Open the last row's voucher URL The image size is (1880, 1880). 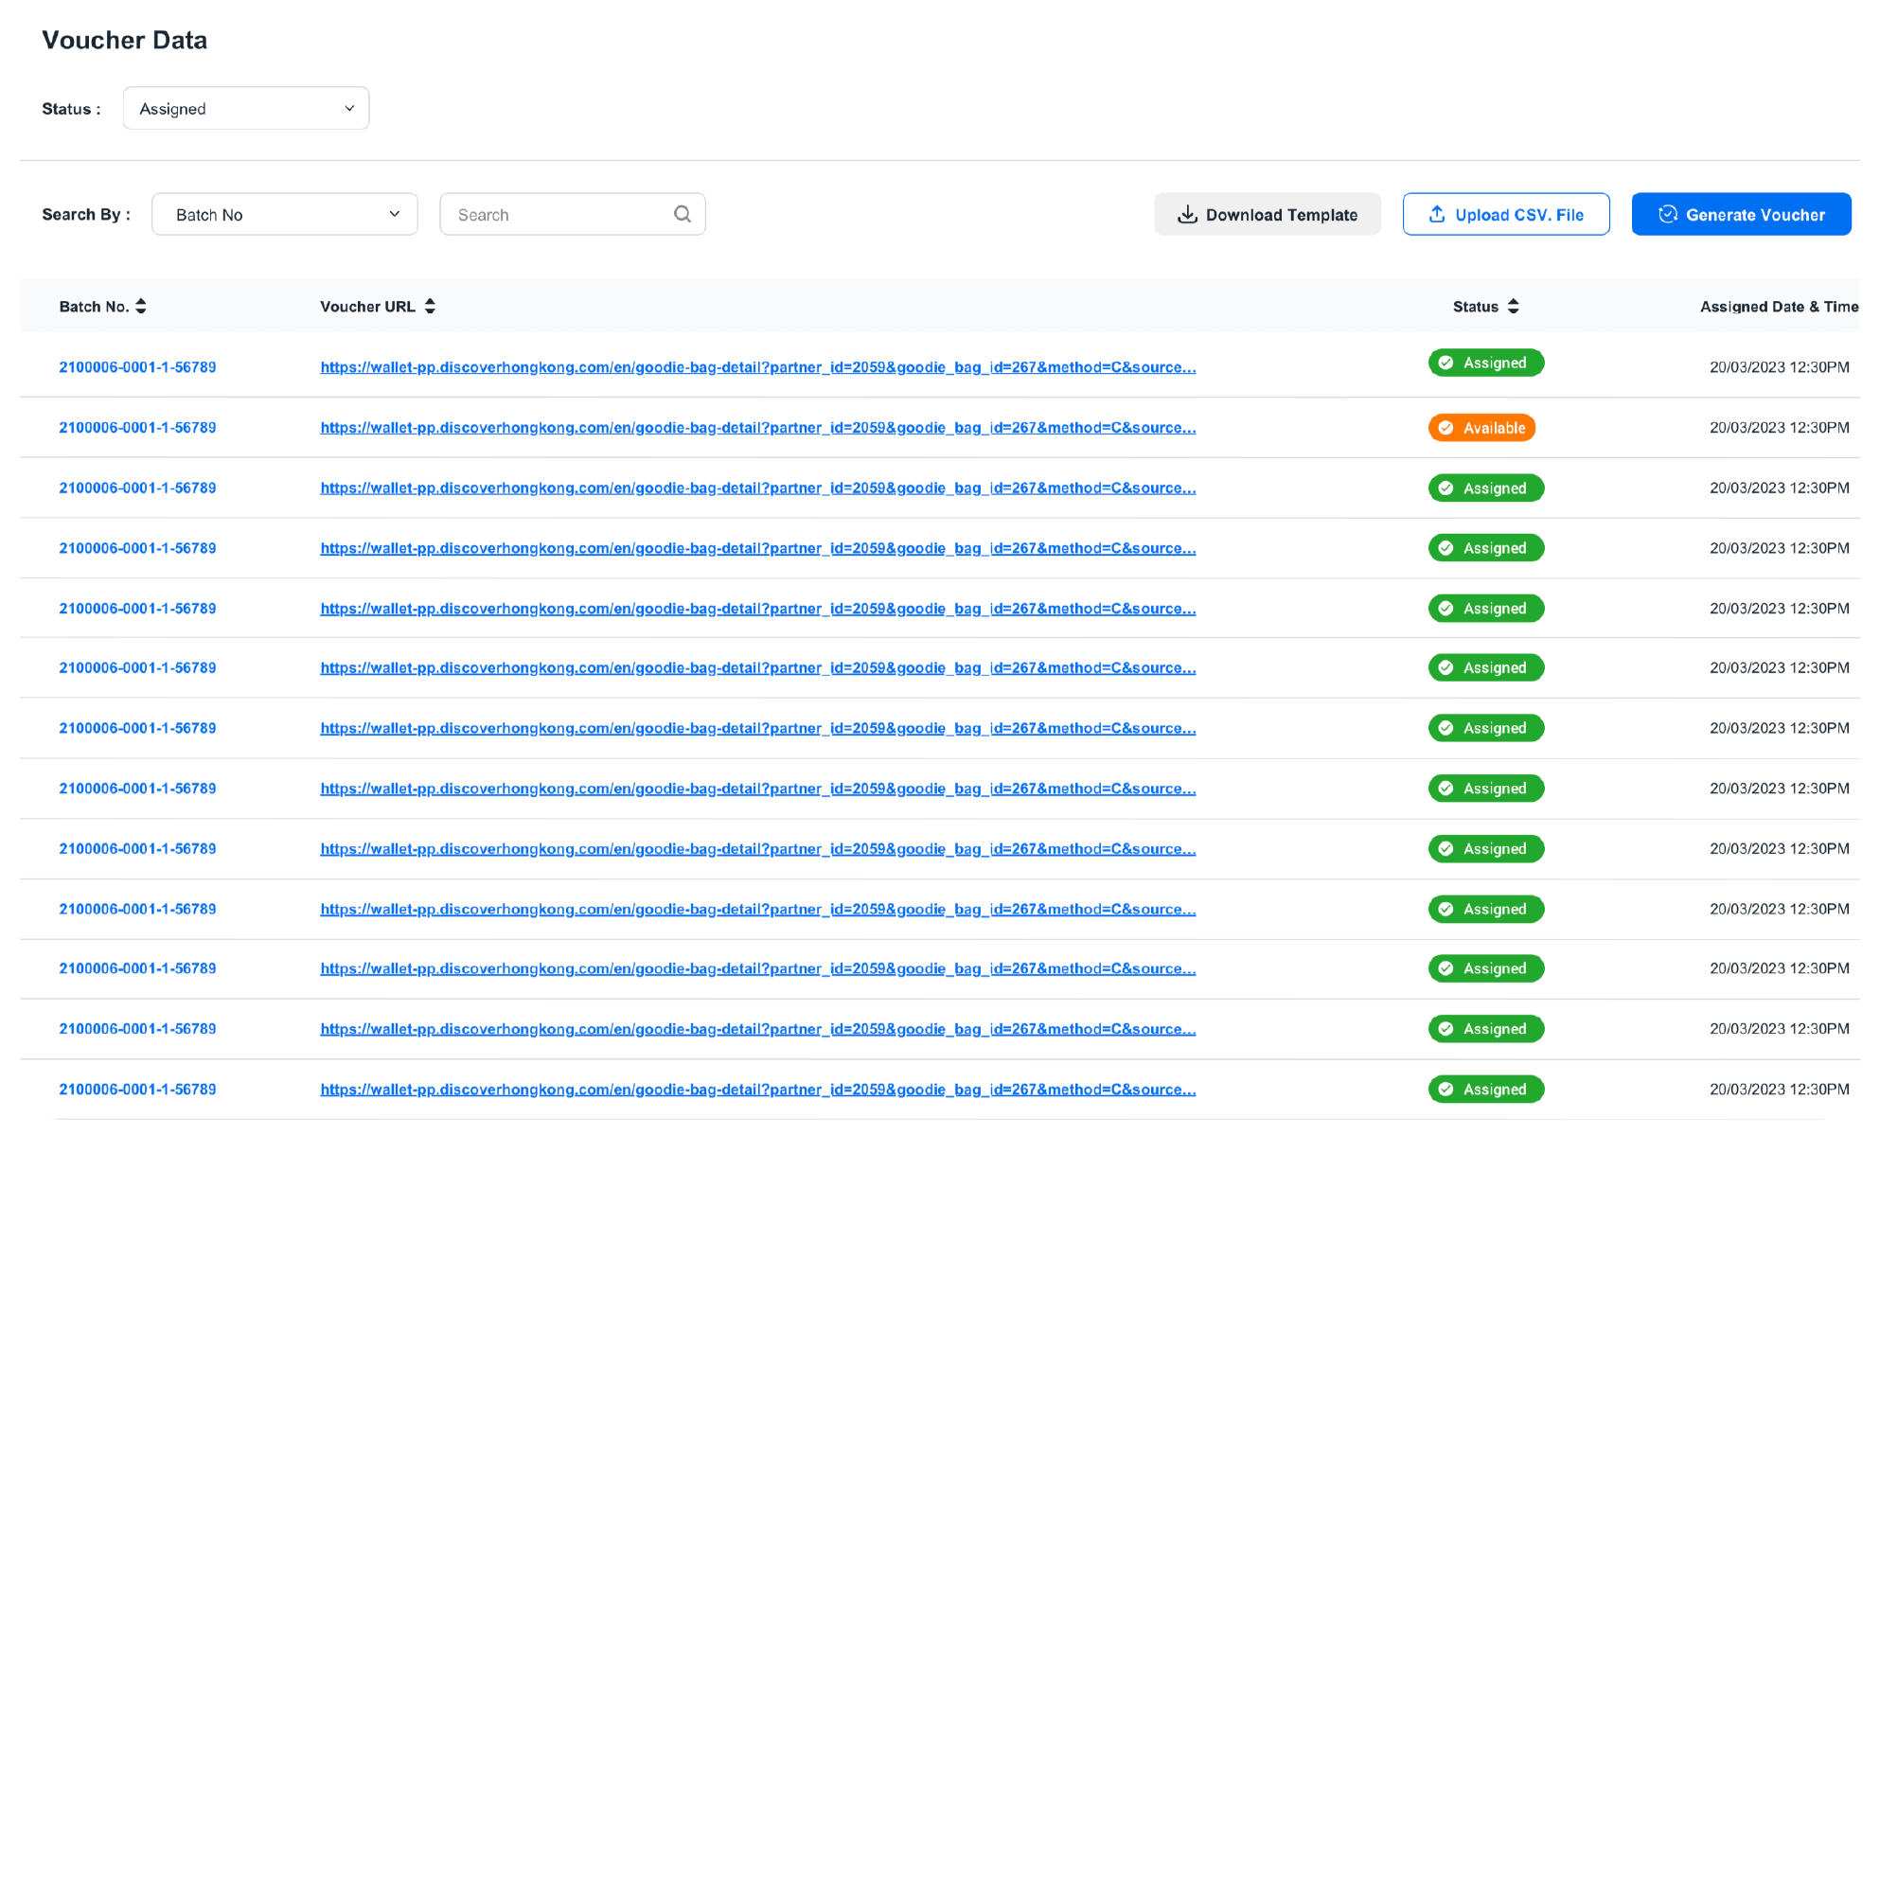757,1090
